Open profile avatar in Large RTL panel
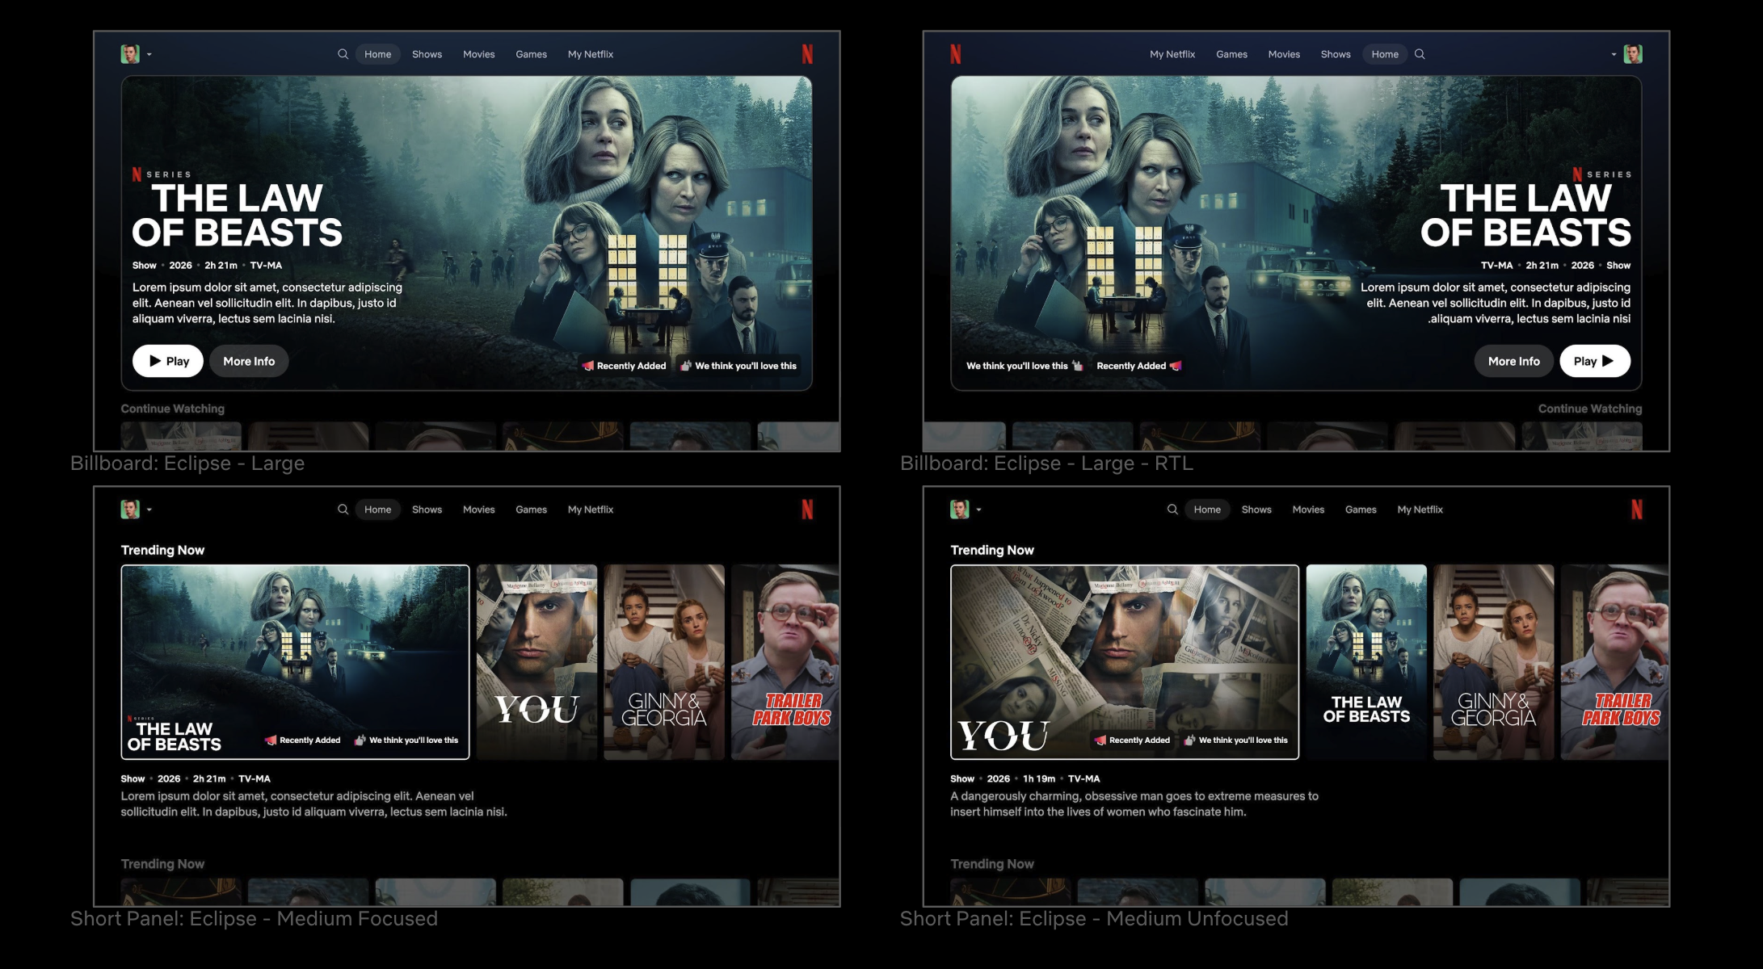 pyautogui.click(x=1633, y=54)
